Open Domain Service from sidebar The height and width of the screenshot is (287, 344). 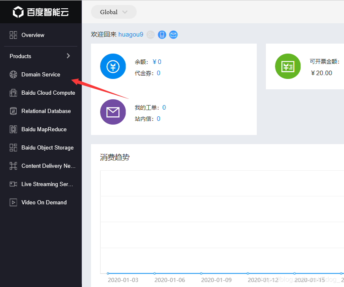(x=41, y=74)
